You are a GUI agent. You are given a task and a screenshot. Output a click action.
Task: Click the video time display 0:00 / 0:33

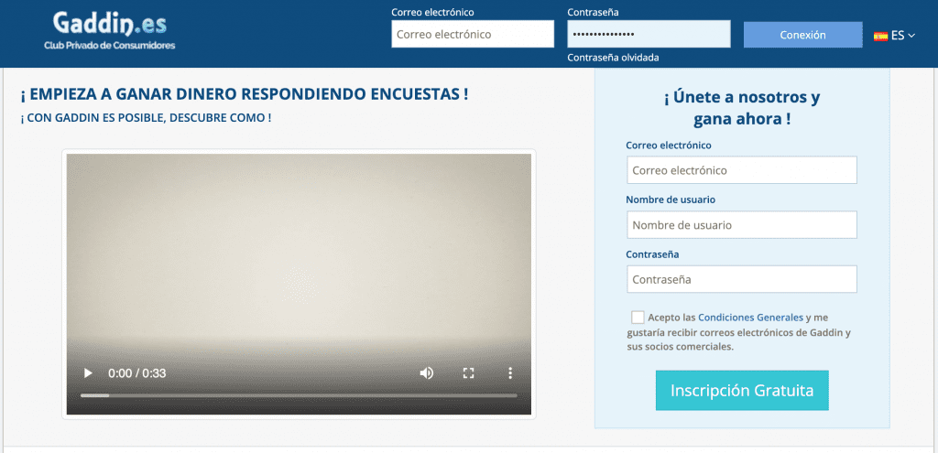tap(136, 373)
